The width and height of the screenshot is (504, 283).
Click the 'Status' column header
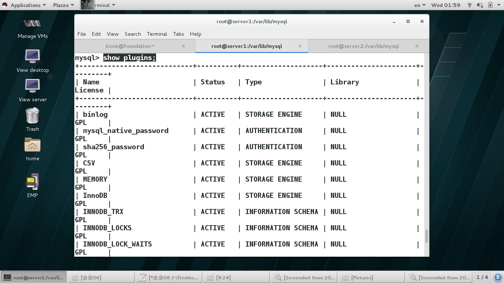coord(213,82)
